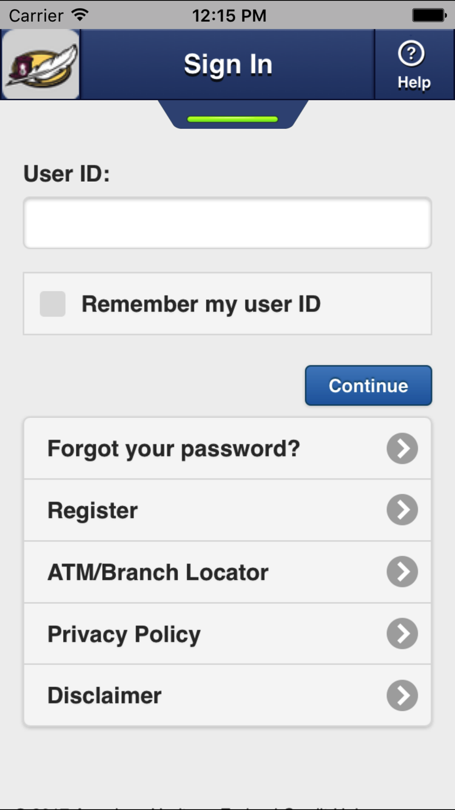Open ATM/Branch Locator
Viewport: 455px width, 810px height.
(227, 572)
